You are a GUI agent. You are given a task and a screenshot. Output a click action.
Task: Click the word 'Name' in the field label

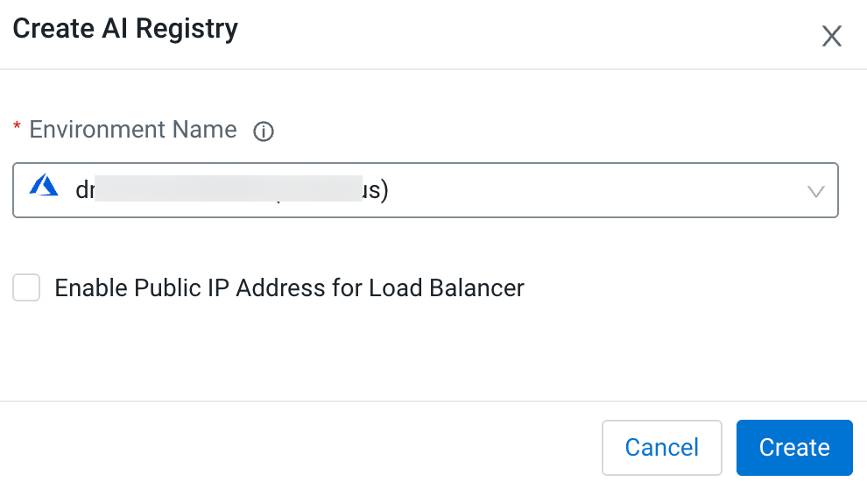coord(207,130)
